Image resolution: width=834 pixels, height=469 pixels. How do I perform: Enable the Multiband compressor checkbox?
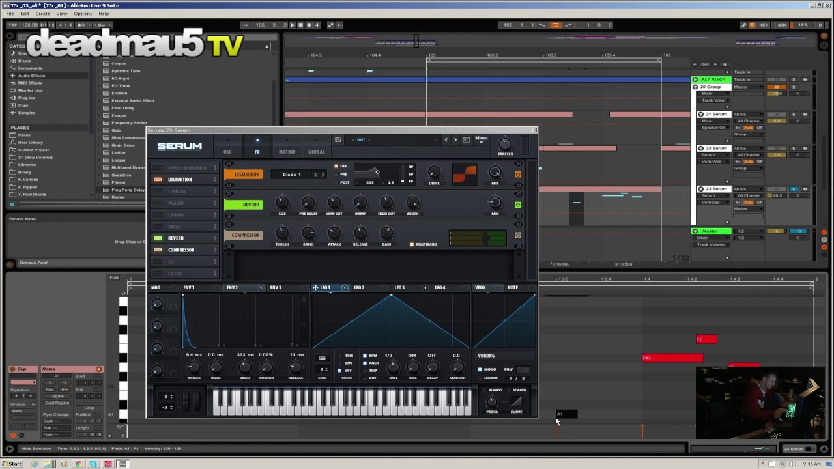[x=412, y=244]
